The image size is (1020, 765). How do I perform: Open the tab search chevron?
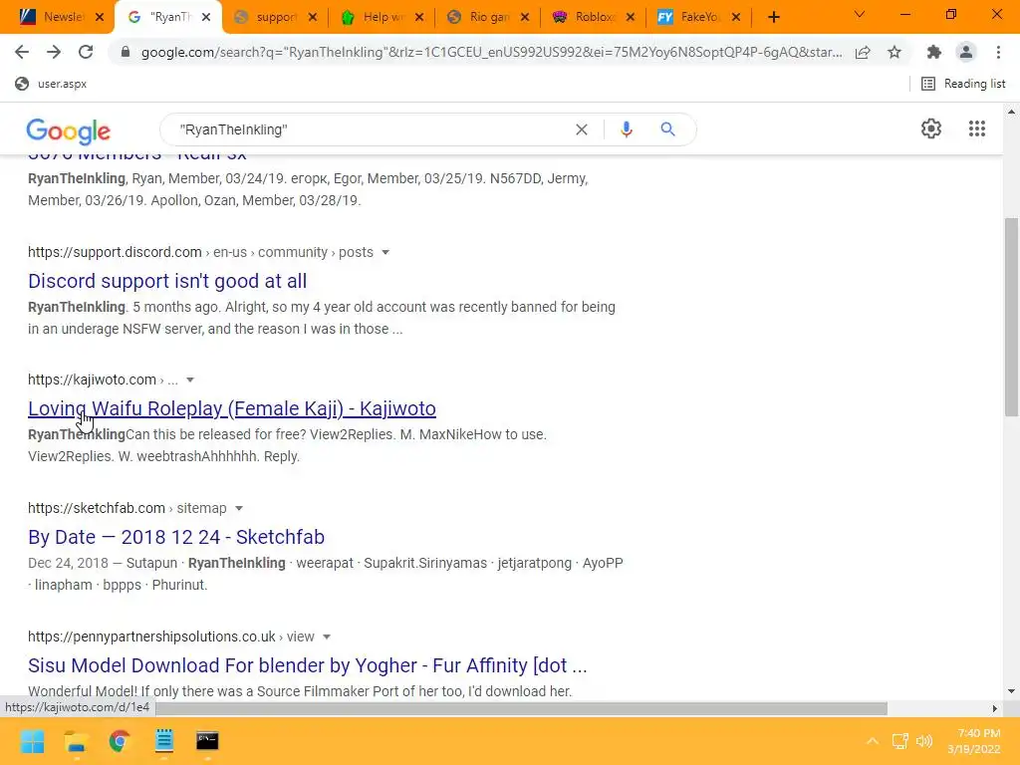coord(860,14)
